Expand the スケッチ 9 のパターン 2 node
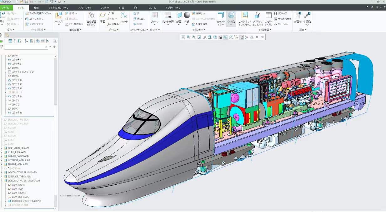386x212 pixels. click(x=6, y=72)
